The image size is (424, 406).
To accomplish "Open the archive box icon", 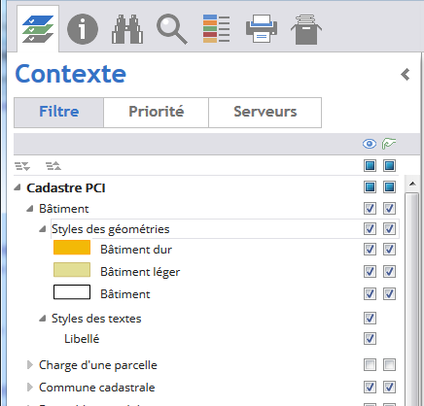I will [x=306, y=29].
